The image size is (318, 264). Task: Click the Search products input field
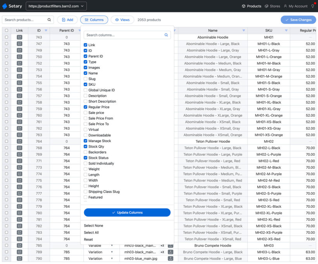(23, 19)
